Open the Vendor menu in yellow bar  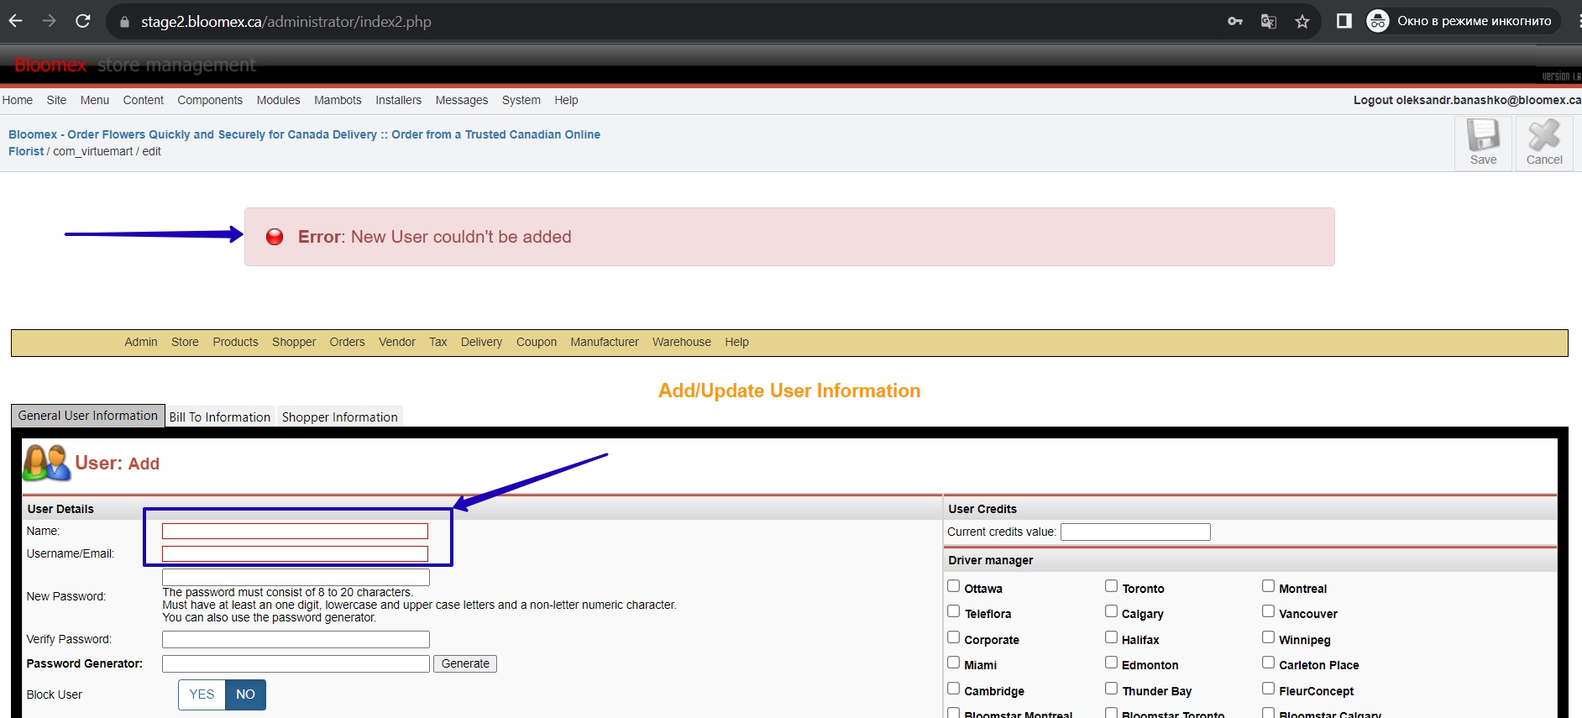(397, 342)
